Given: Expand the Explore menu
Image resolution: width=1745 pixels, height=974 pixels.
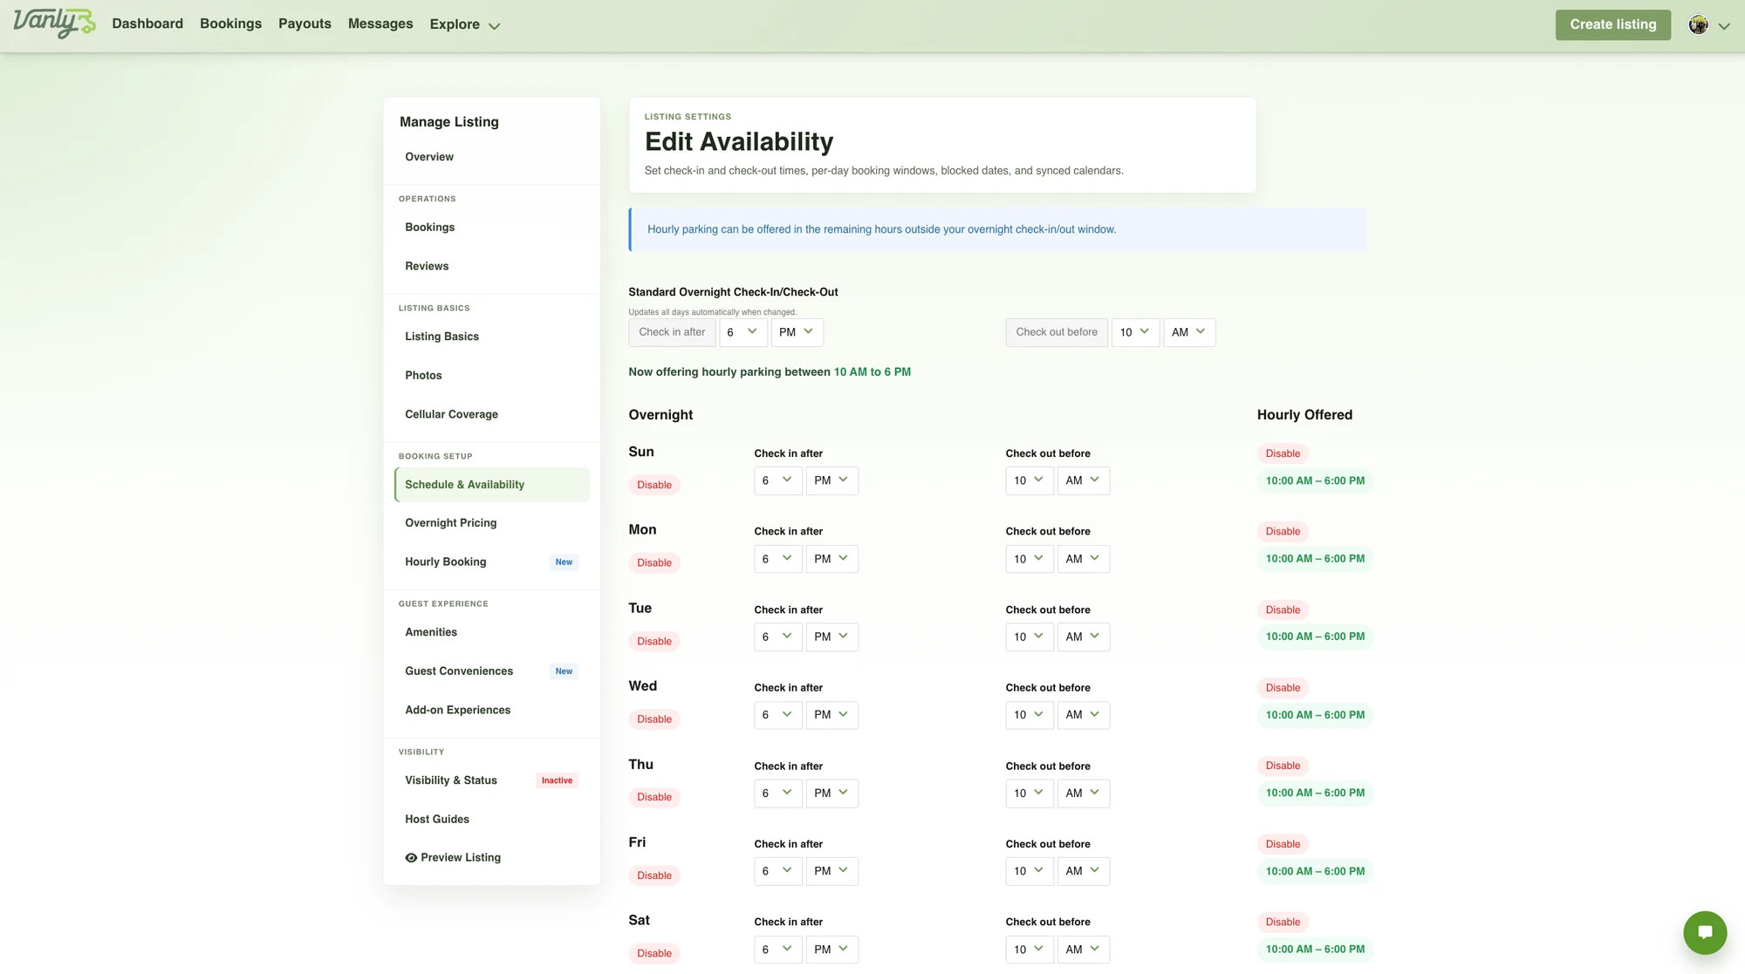Looking at the screenshot, I should 464,24.
